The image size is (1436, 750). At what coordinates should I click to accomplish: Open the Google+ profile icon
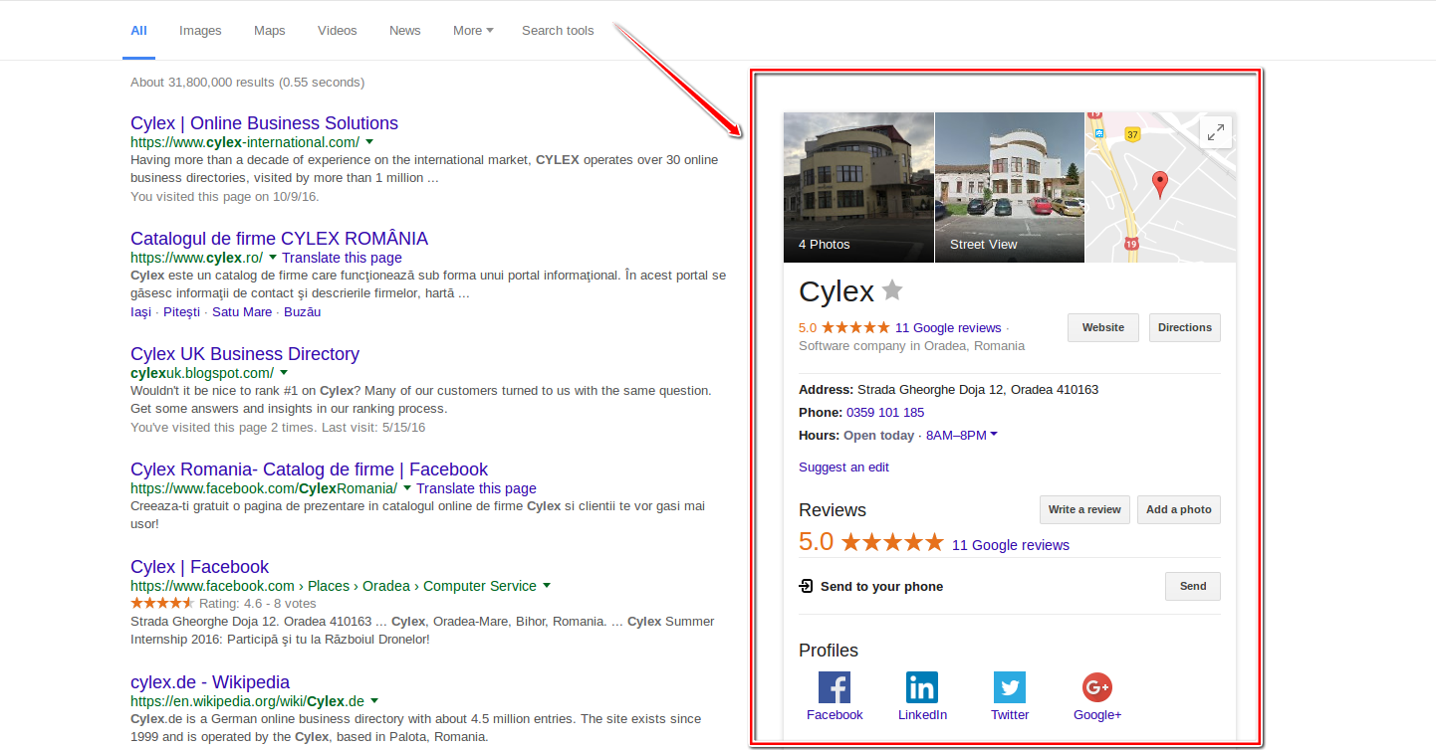coord(1096,687)
